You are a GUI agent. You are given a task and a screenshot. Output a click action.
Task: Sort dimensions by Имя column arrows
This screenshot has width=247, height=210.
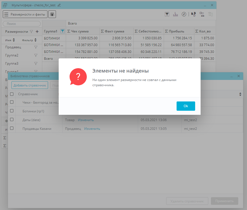[x=14, y=40]
